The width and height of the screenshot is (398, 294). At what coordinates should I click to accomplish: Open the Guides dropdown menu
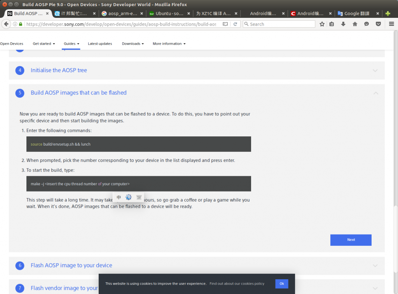point(72,43)
